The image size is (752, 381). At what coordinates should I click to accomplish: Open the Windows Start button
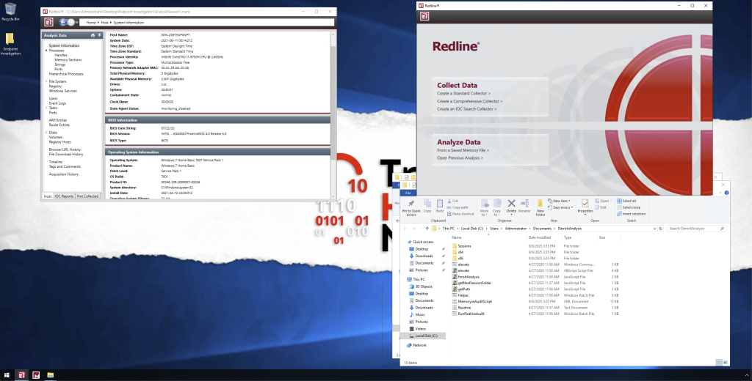(7, 375)
